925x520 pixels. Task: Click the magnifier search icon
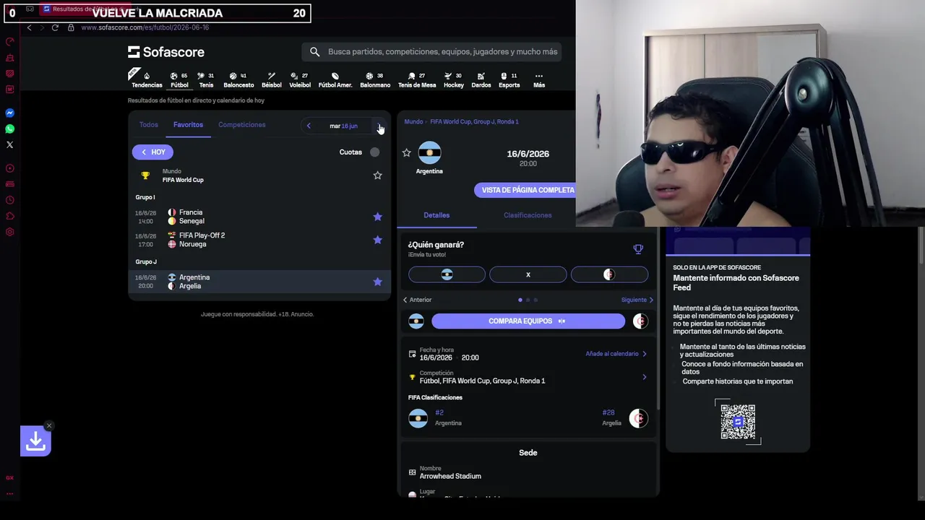[x=314, y=52]
